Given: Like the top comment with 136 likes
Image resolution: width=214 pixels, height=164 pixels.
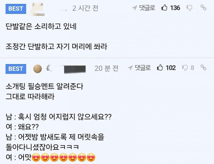Looking at the screenshot, I should click(164, 8).
